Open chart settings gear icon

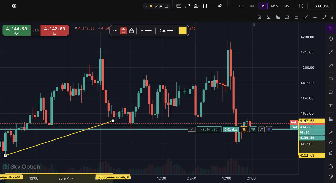point(14,6)
